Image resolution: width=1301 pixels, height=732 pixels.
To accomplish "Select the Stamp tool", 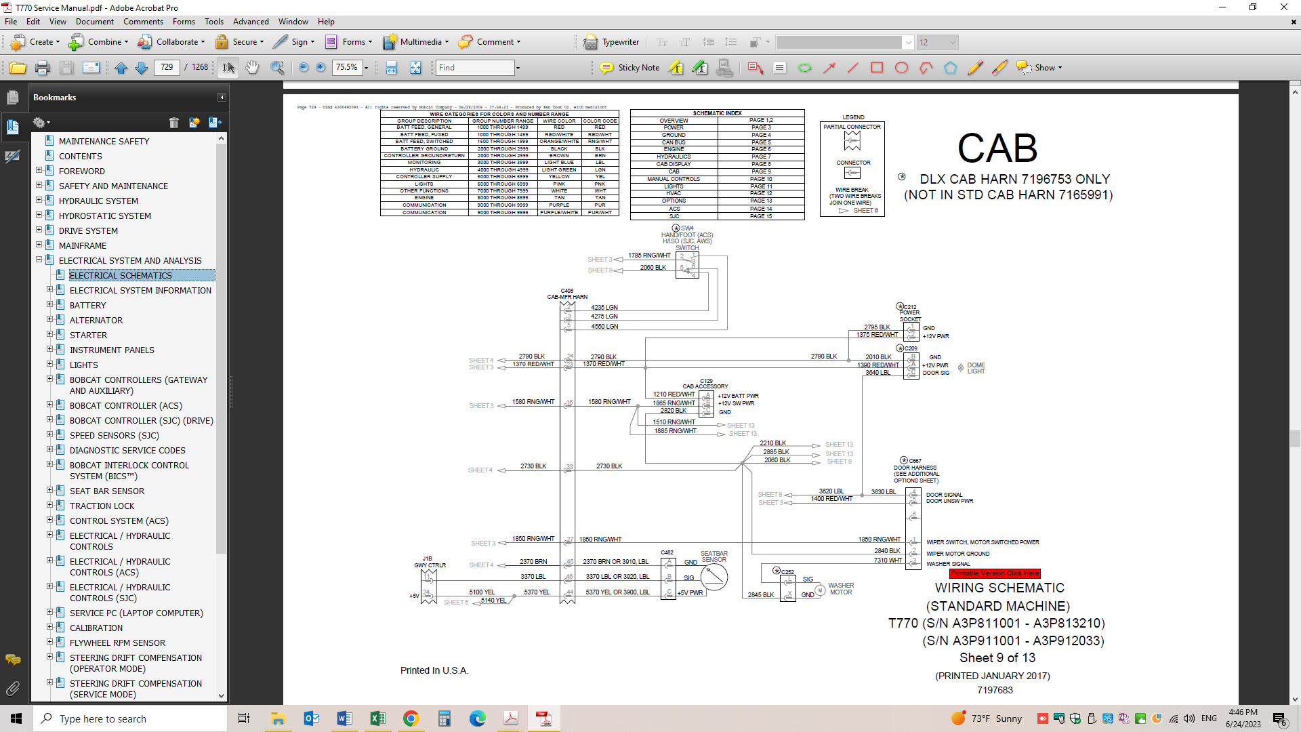I will click(724, 68).
